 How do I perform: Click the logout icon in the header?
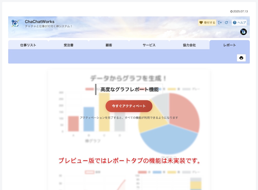[x=220, y=22]
